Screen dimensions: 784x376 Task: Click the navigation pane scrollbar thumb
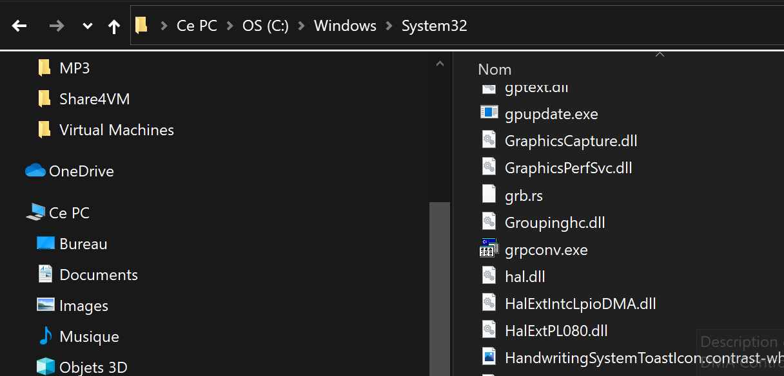(440, 288)
